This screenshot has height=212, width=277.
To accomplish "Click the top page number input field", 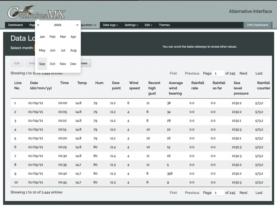I will [218, 73].
